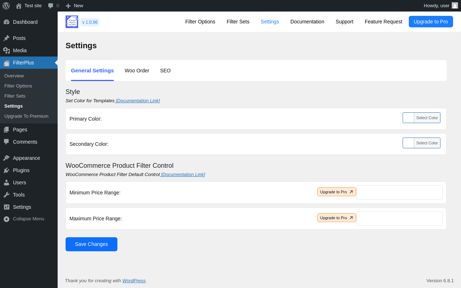Image resolution: width=461 pixels, height=288 pixels.
Task: Open the WordPress footer link
Action: (134, 280)
